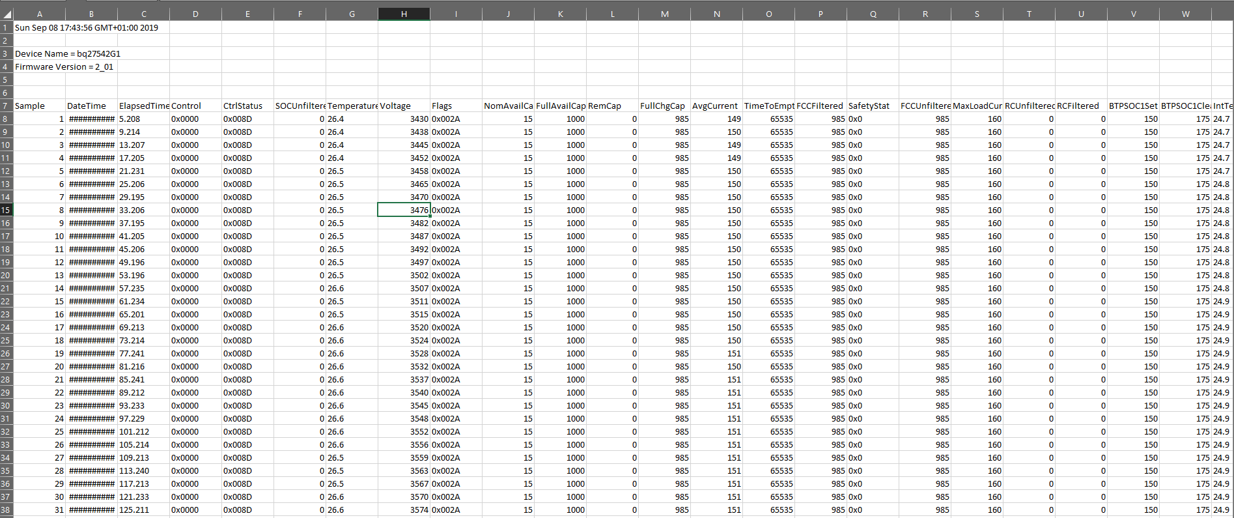Click the elapsed time cell 5.208
This screenshot has width=1234, height=518.
click(x=143, y=119)
